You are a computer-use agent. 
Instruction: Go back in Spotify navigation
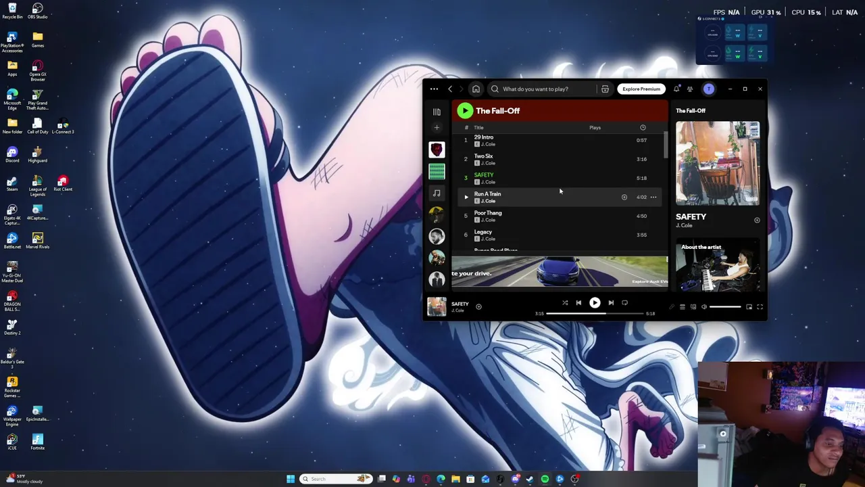click(x=450, y=89)
